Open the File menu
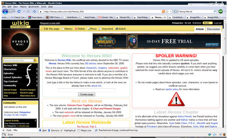 click(4, 7)
